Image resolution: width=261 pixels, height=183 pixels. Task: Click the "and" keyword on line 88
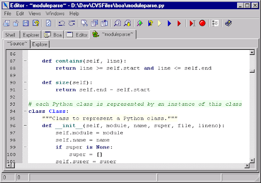[149, 68]
